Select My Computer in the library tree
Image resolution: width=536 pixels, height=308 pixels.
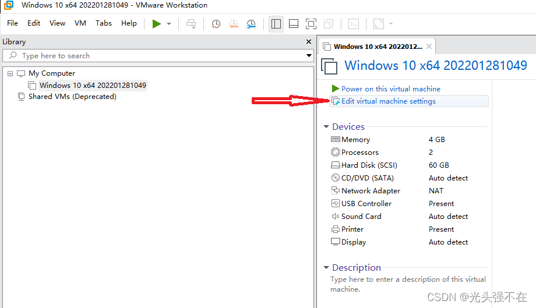click(x=52, y=73)
